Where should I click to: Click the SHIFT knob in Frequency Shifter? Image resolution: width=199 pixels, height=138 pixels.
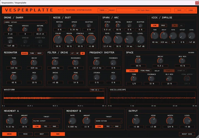[97, 63]
